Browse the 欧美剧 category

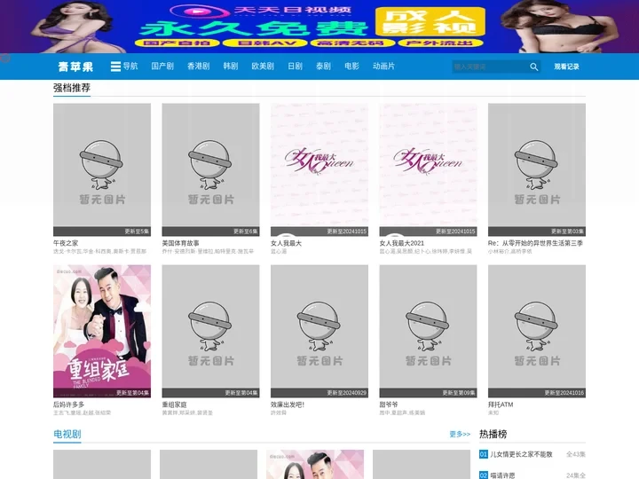point(263,66)
